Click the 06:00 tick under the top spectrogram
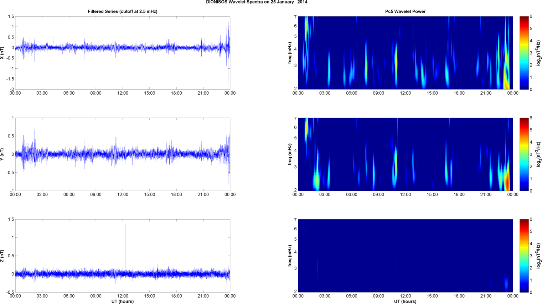This screenshot has height=304, width=542. coord(352,93)
